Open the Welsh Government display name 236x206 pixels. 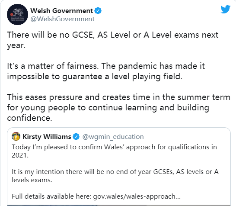(x=62, y=11)
